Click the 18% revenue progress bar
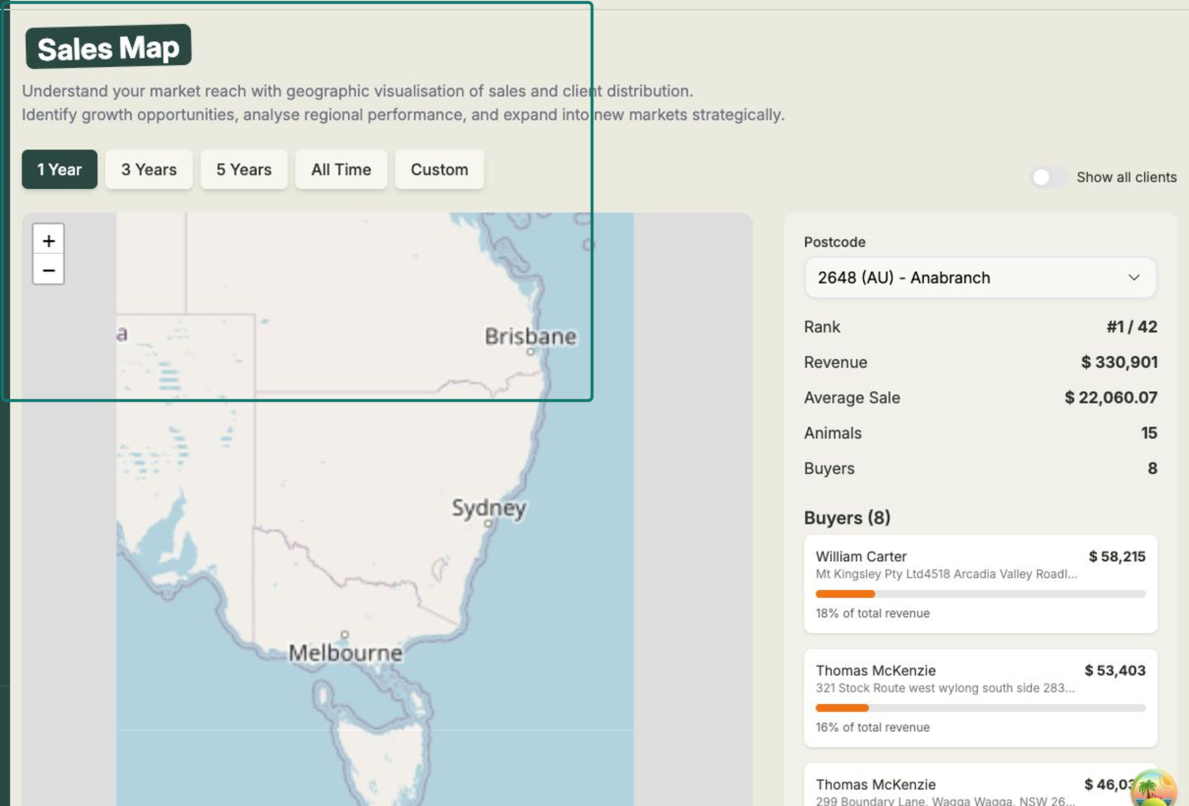1189x806 pixels. pos(980,594)
